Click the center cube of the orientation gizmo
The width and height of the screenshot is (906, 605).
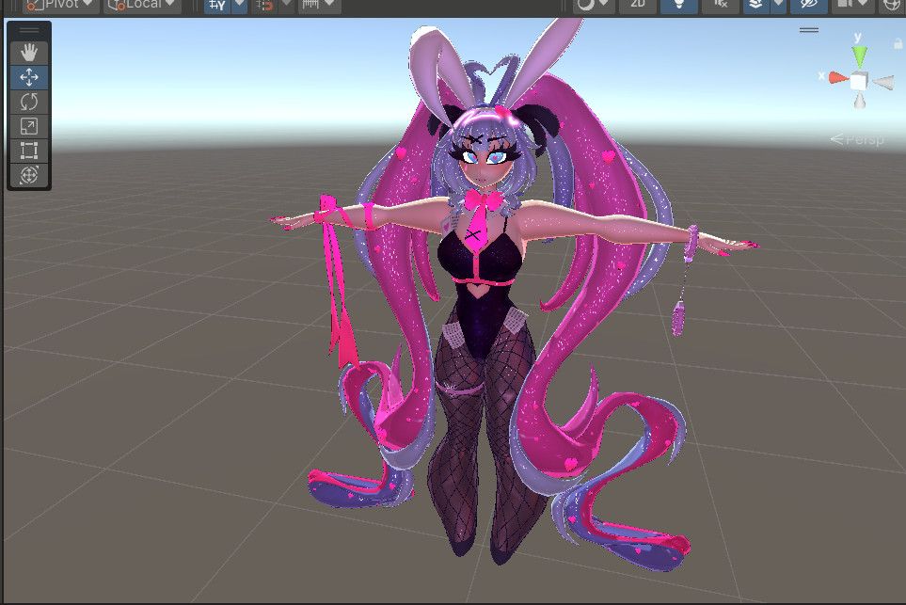pos(859,81)
